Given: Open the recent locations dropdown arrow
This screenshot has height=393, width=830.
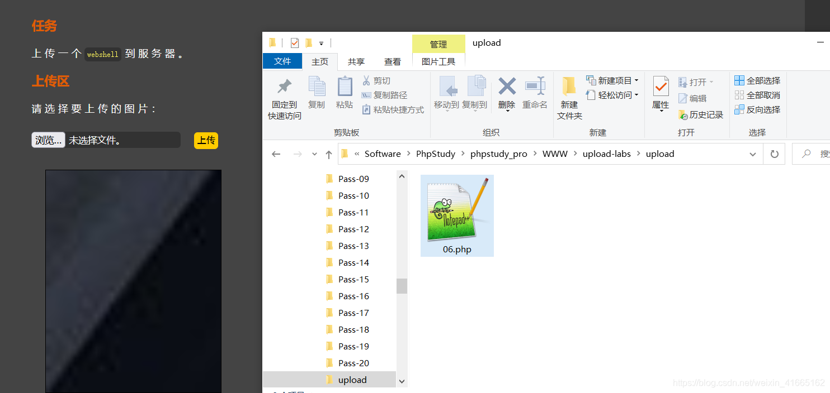Looking at the screenshot, I should pos(314,154).
